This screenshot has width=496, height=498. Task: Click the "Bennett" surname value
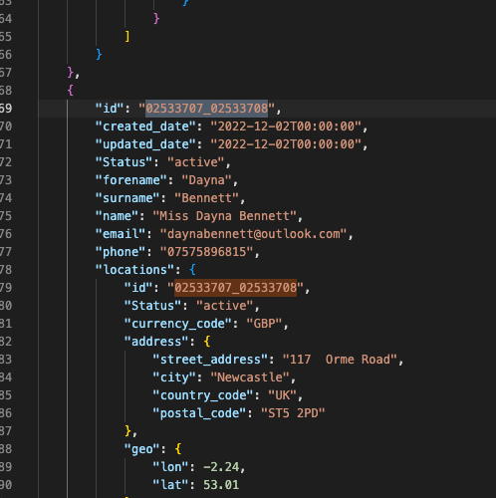coord(206,198)
